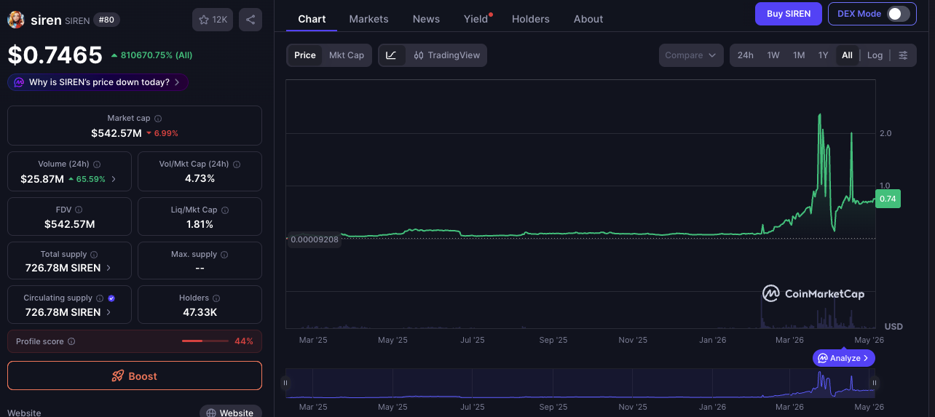The height and width of the screenshot is (417, 935).
Task: Click the mini overview chart navigator
Action: pos(580,383)
